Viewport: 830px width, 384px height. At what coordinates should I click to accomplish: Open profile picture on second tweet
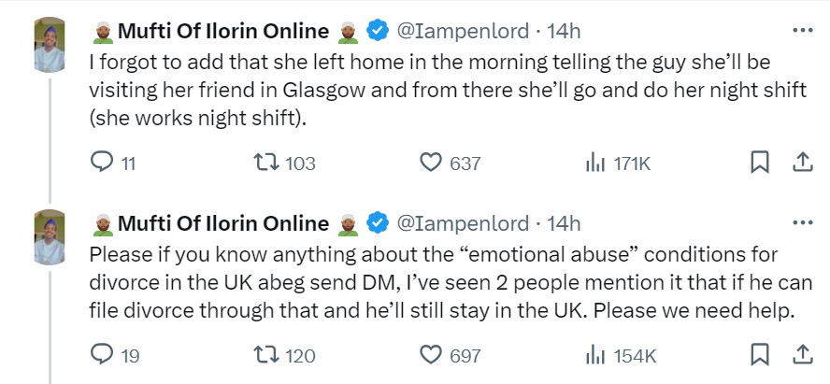tap(49, 237)
